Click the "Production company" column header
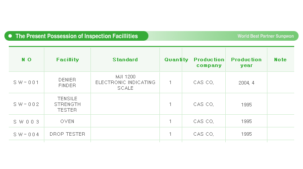 pos(209,63)
